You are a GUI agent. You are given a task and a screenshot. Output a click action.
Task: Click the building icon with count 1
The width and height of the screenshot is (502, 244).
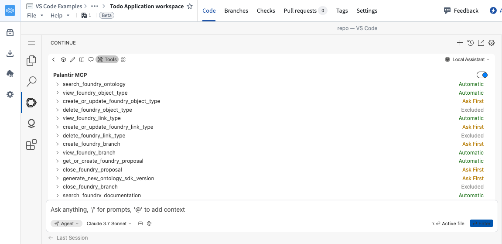86,15
